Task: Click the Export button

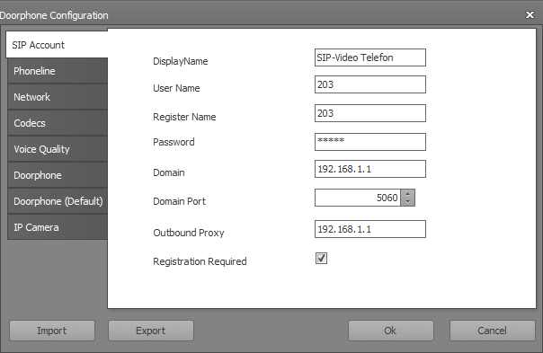Action: [151, 331]
